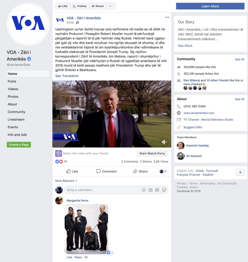The height and width of the screenshot is (262, 248).
Task: Attach a photo with the camera icon
Action: click(150, 190)
